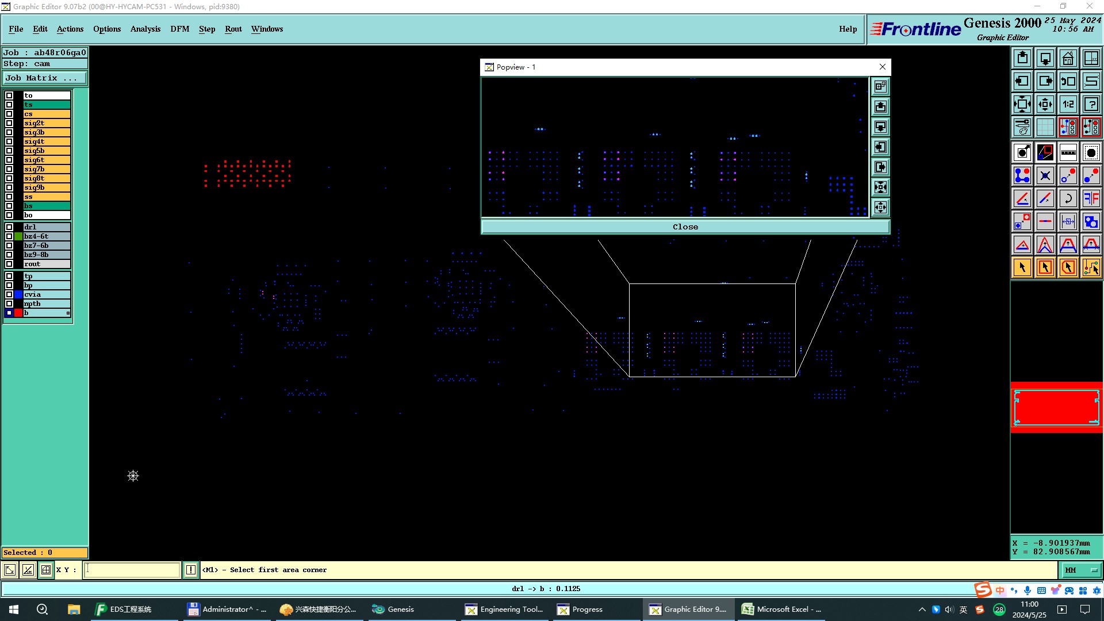Viewport: 1104px width, 621px height.
Task: Click the delete feature X tool
Action: click(x=1045, y=175)
